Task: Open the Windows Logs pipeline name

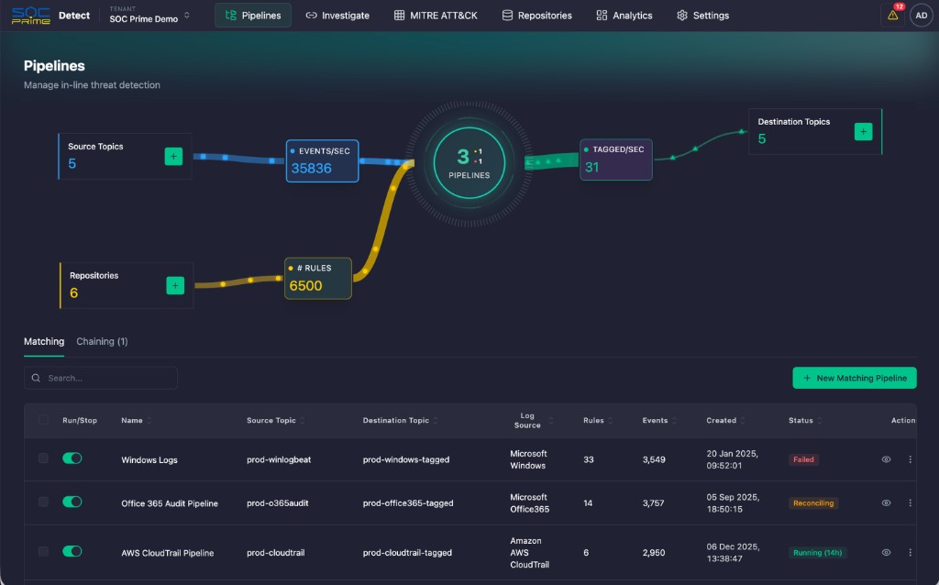Action: tap(149, 460)
